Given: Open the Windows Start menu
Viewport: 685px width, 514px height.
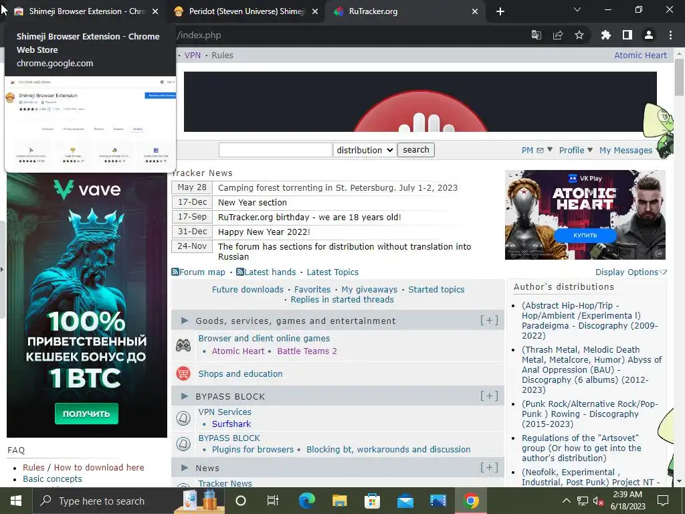Looking at the screenshot, I should (16, 501).
